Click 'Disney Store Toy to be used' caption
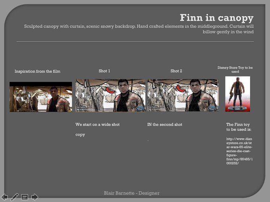Image resolution: width=270 pixels, height=202 pixels. 235,70
